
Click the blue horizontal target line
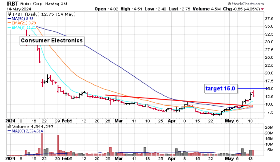[253, 89]
